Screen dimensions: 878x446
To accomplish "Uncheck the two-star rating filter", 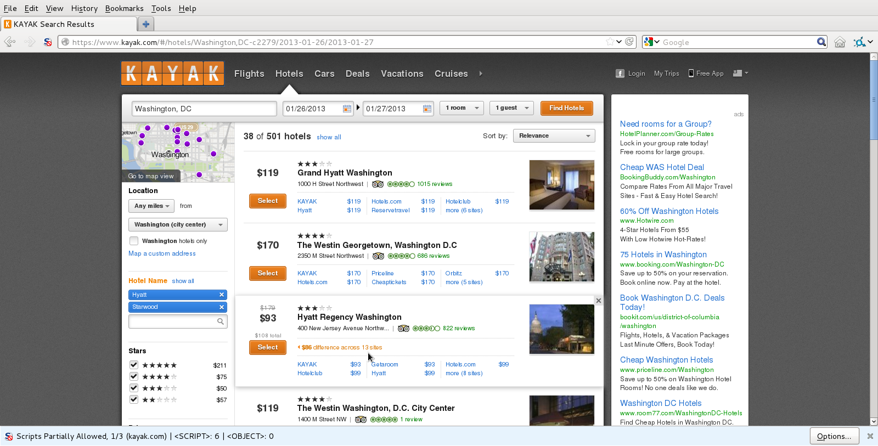I will point(134,399).
